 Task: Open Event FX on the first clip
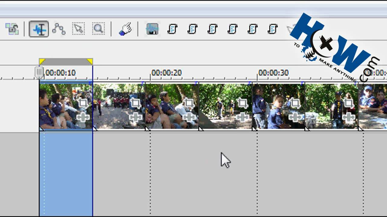point(83,118)
